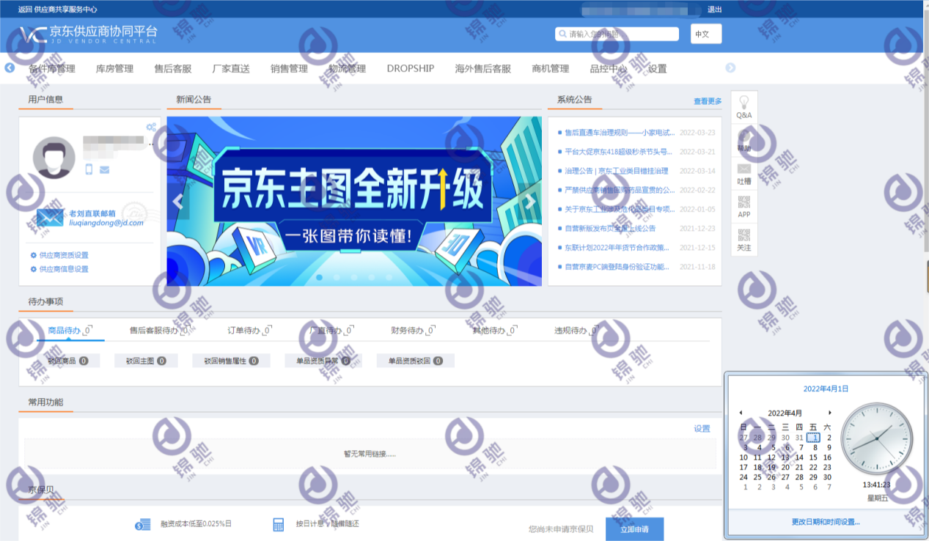The height and width of the screenshot is (541, 929).
Task: Advance the banner carousel with right chevron
Action: (x=529, y=199)
